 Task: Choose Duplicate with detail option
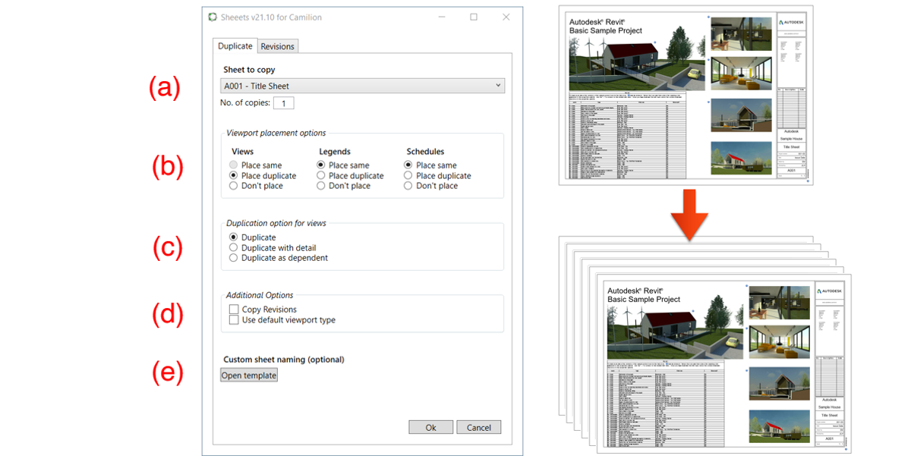(x=234, y=247)
